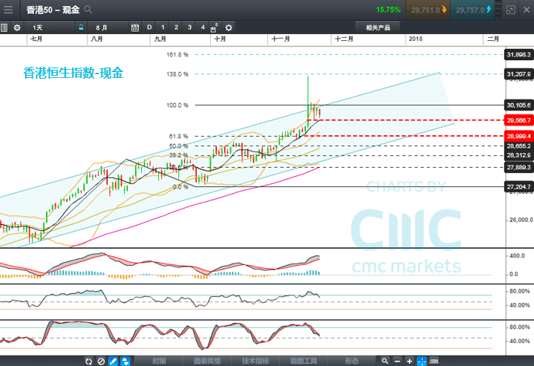Click the 十一月 label on time axis
This screenshot has width=534, height=366.
(281, 39)
